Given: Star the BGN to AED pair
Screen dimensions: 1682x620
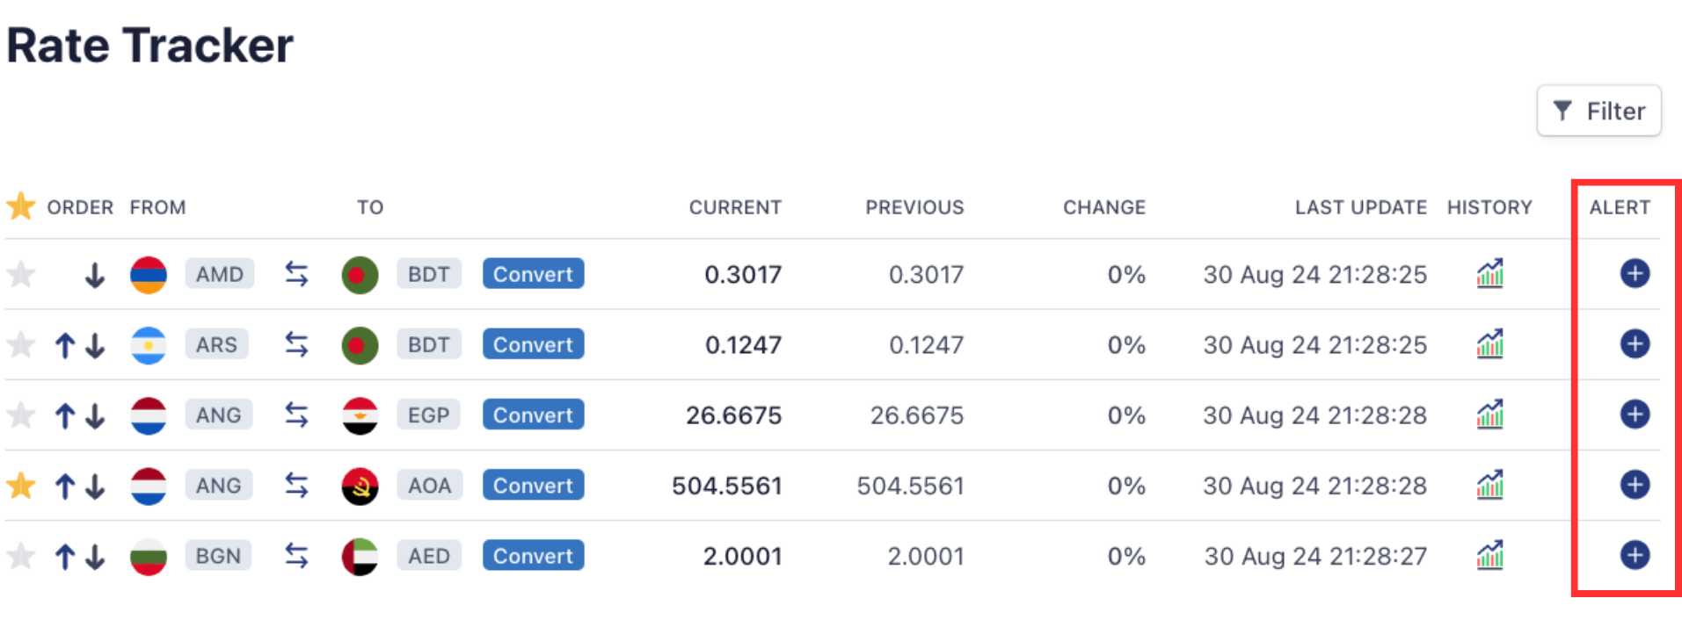Looking at the screenshot, I should 21,555.
